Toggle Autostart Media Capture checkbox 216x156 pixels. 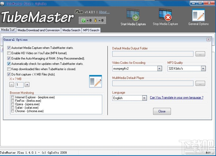click(x=9, y=48)
